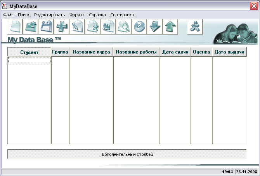Screen dimensions: 260x176
Task: Click the MyDataBase title bar app icon
Action: point(5,6)
